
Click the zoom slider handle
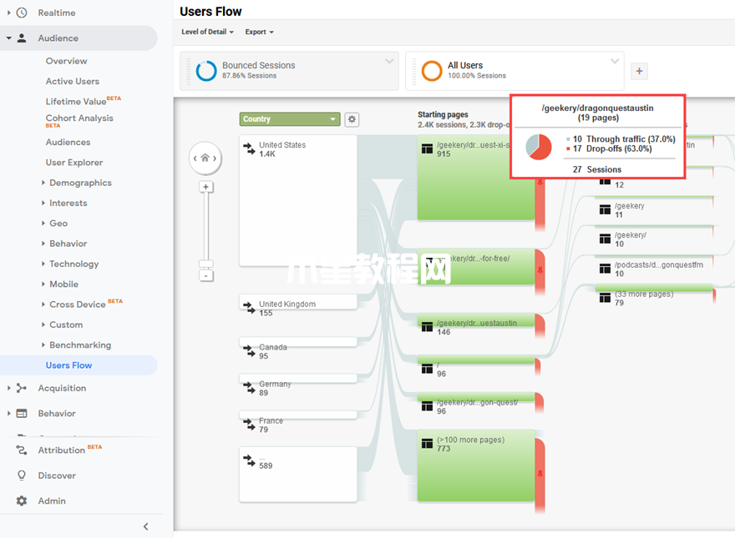(x=205, y=264)
